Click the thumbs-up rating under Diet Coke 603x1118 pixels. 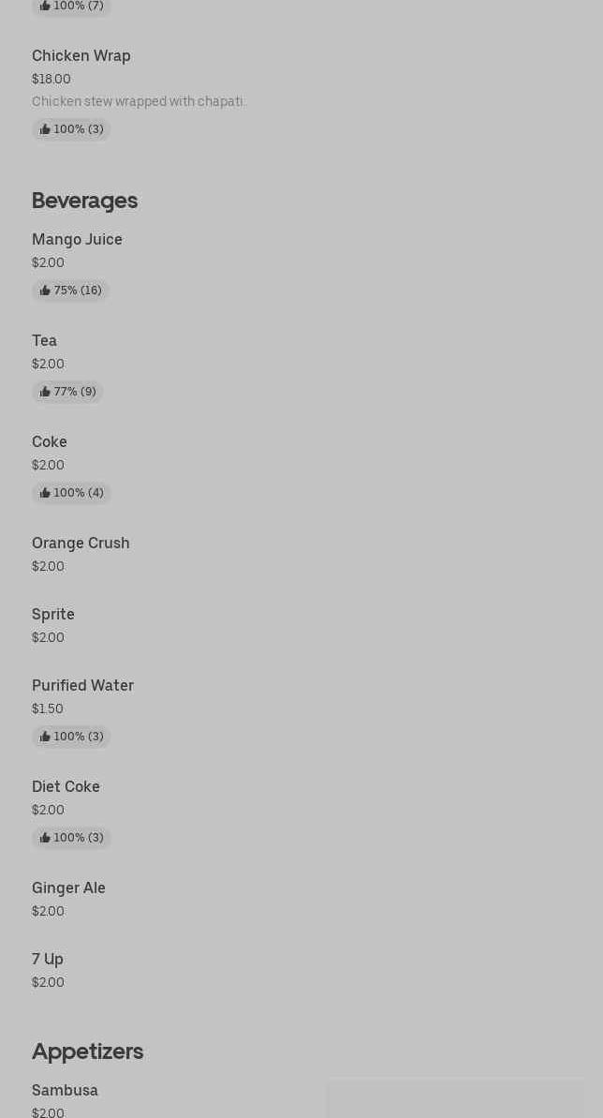point(71,838)
